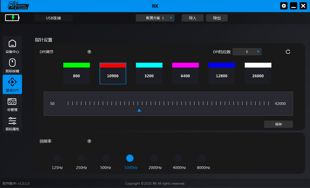
Task: Select the 10900 DPI level
Action: [x=113, y=76]
